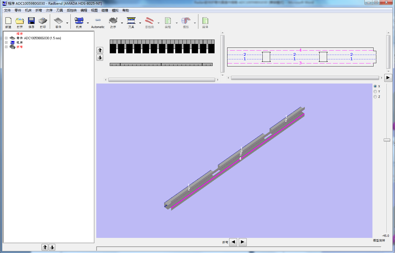Open the 碰撞 menu
Viewport: 395px width, 253px height.
(x=105, y=10)
